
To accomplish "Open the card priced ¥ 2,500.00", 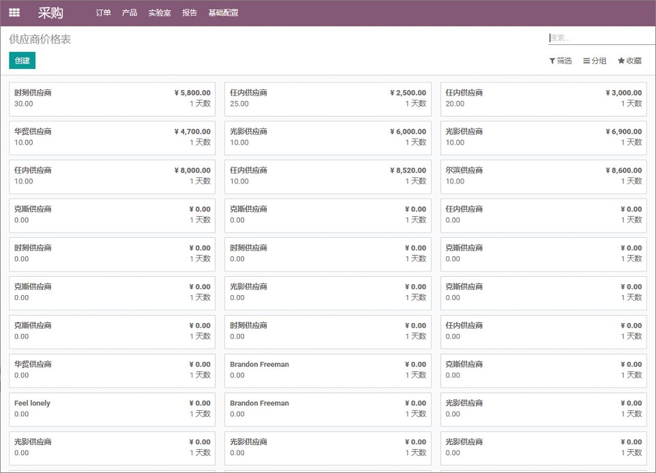I will point(327,99).
